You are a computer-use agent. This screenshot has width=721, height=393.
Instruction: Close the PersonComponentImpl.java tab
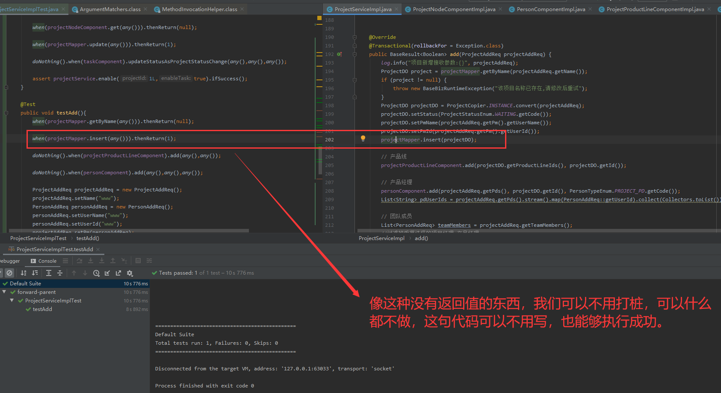(590, 9)
